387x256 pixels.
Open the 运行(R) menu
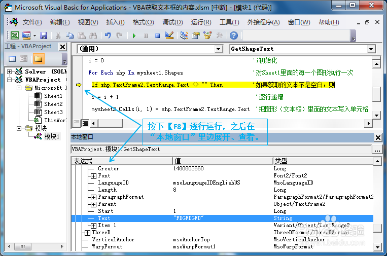[x=201, y=22]
